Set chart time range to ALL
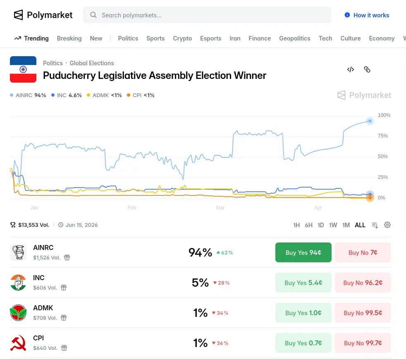This screenshot has height=359, width=406. (x=360, y=225)
